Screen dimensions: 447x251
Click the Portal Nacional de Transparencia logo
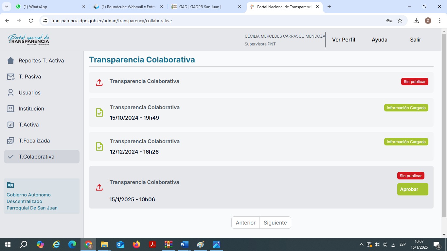[x=28, y=40]
